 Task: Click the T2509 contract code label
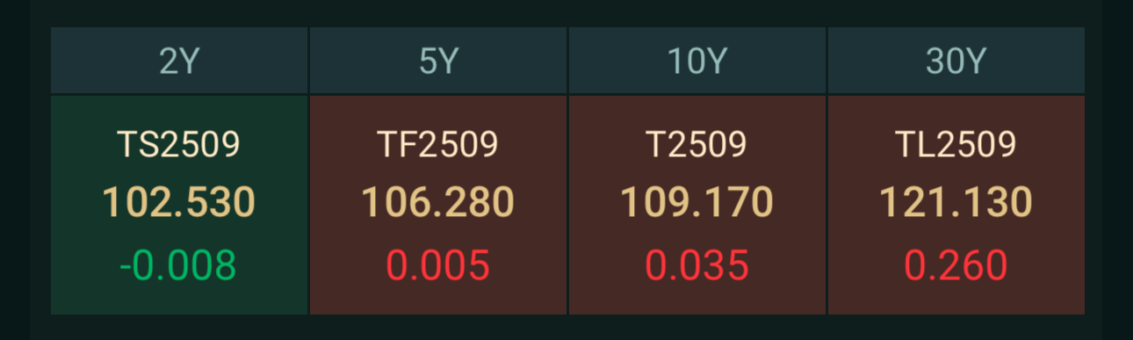click(x=697, y=144)
